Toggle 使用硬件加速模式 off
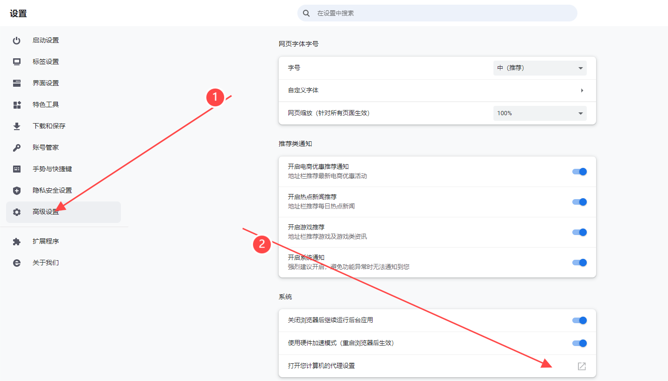 point(579,343)
